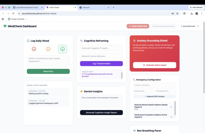Click the Box Breathing Pacer heading
The image size is (205, 133).
coord(149,130)
